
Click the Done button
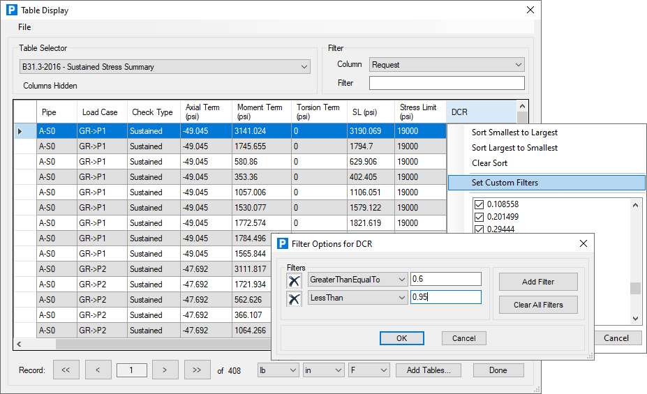pyautogui.click(x=498, y=370)
